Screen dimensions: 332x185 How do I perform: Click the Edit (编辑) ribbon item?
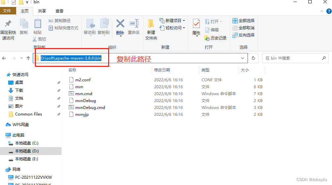point(212,30)
